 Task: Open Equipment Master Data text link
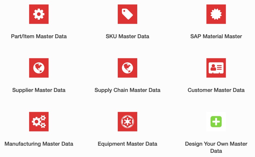click(x=127, y=144)
